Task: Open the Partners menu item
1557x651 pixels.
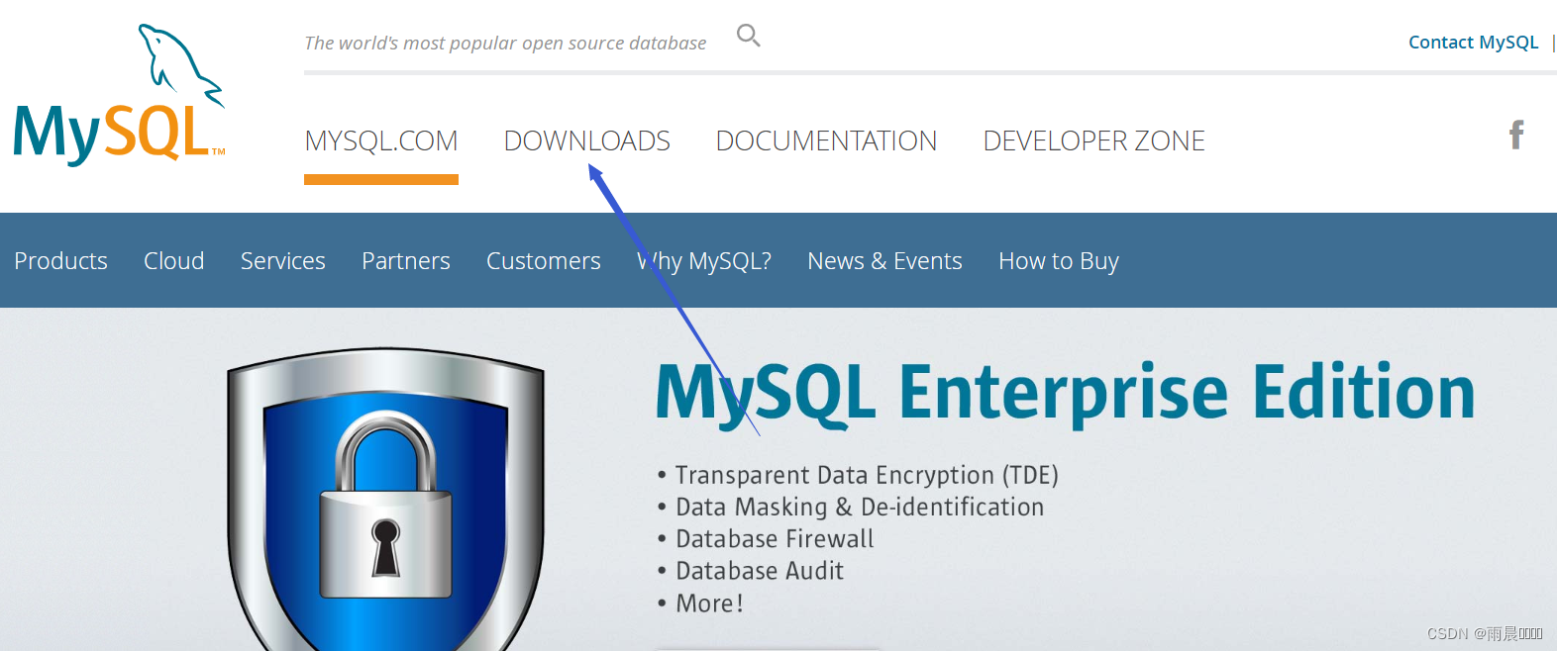Action: (x=406, y=261)
